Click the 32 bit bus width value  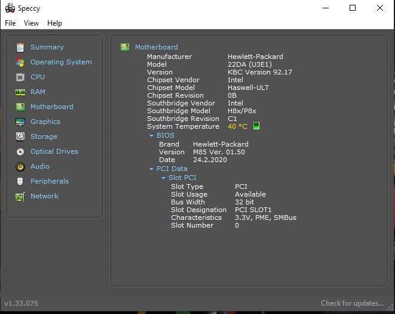[244, 202]
